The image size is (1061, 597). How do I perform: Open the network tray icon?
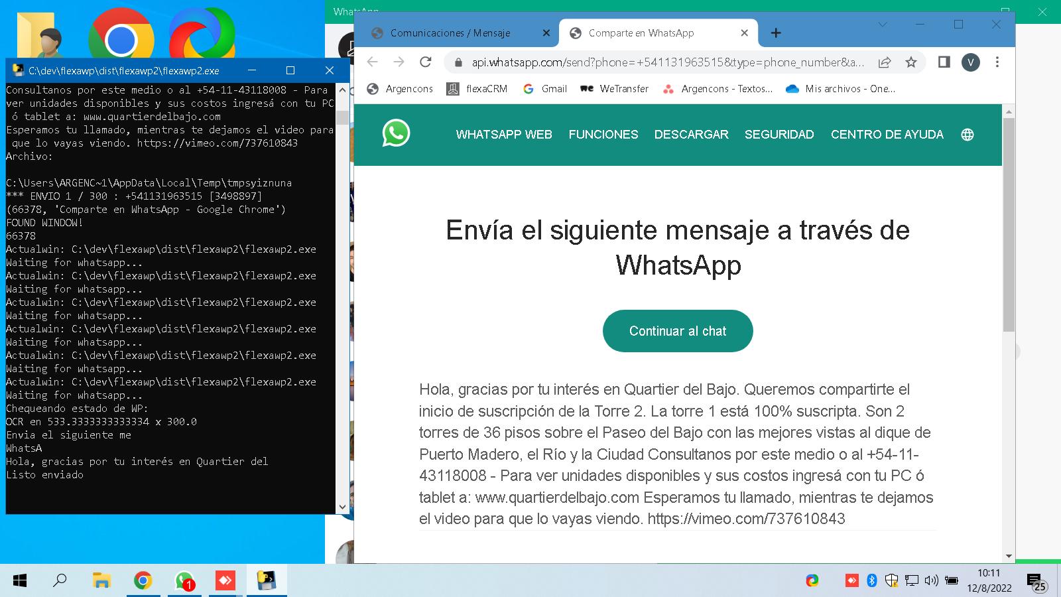[912, 581]
